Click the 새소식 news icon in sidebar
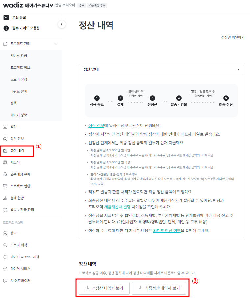The image size is (250, 298). 5,162
